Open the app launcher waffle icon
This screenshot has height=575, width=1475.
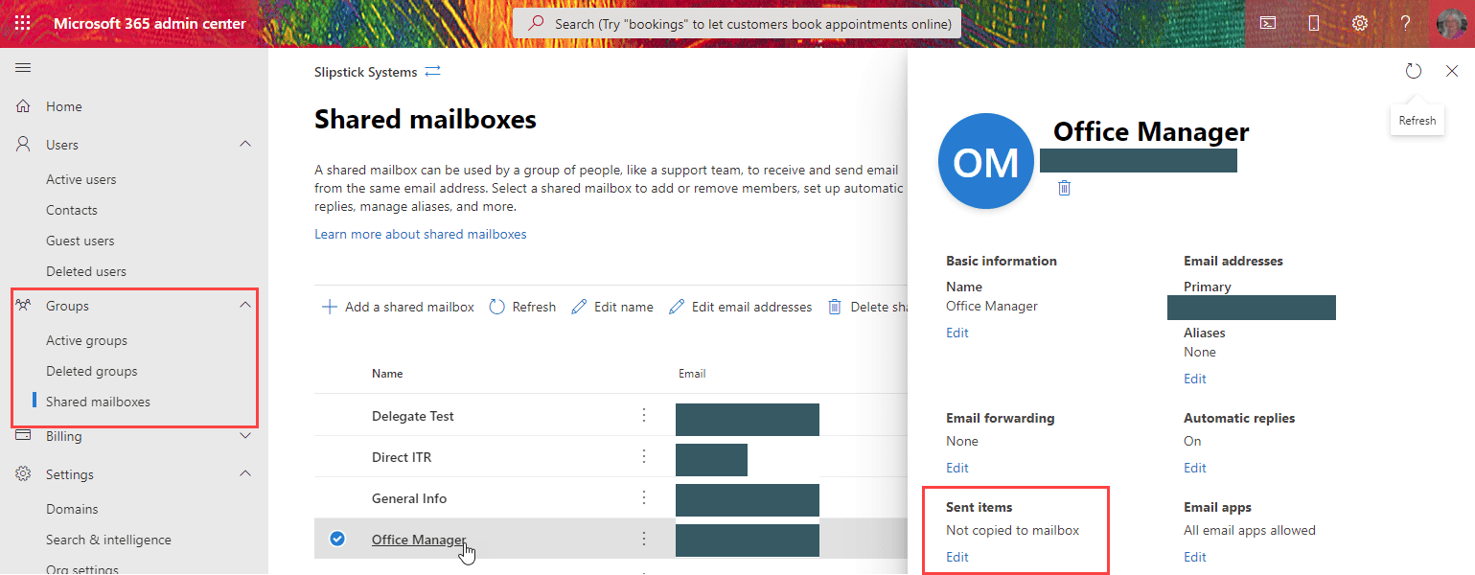pyautogui.click(x=23, y=23)
